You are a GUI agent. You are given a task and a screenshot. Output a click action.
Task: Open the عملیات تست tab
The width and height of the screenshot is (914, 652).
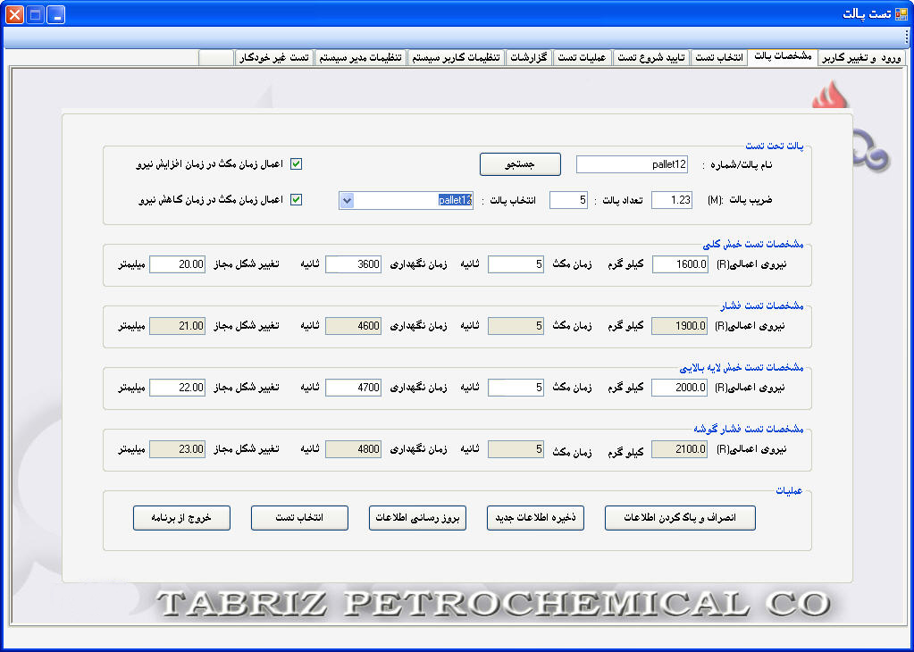[x=582, y=57]
